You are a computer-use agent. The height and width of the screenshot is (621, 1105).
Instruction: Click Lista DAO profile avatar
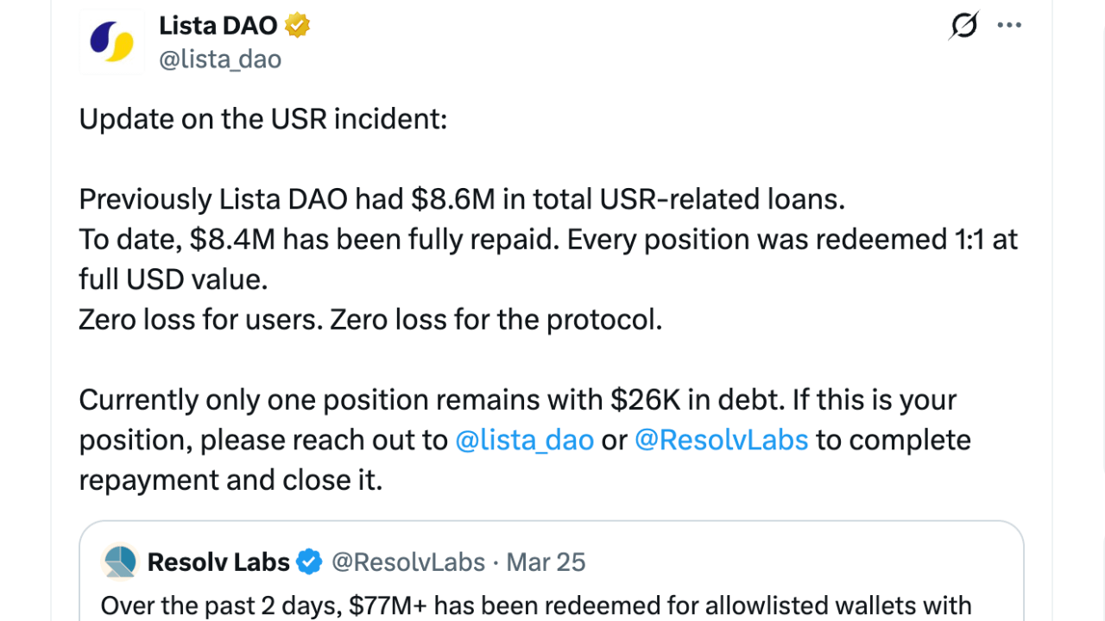pos(111,41)
